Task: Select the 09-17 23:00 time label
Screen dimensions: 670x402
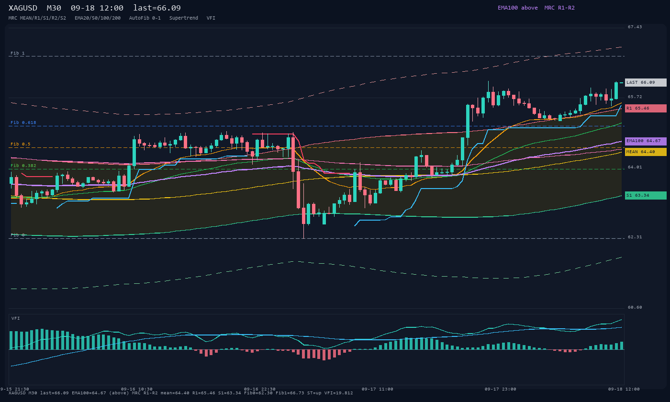Action: [501, 389]
